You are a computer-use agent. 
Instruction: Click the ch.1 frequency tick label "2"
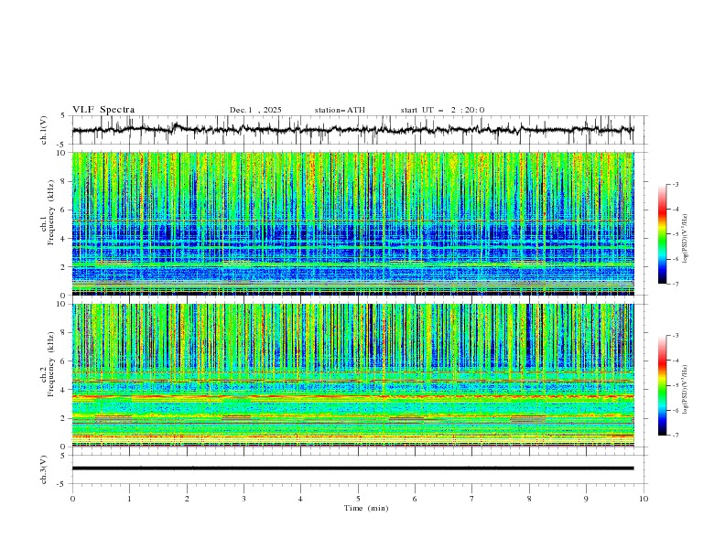64,266
